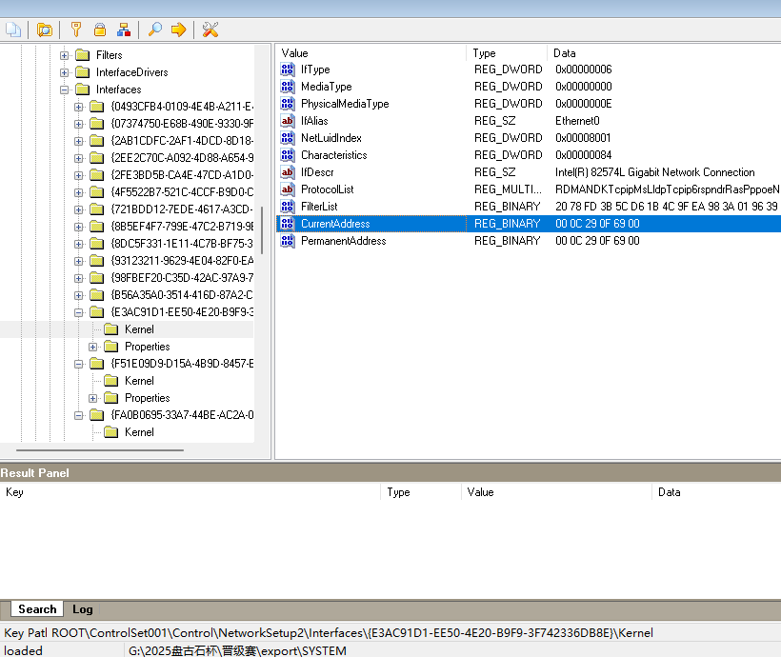Click the key toolbar icon
Image resolution: width=781 pixels, height=657 pixels.
coord(75,30)
